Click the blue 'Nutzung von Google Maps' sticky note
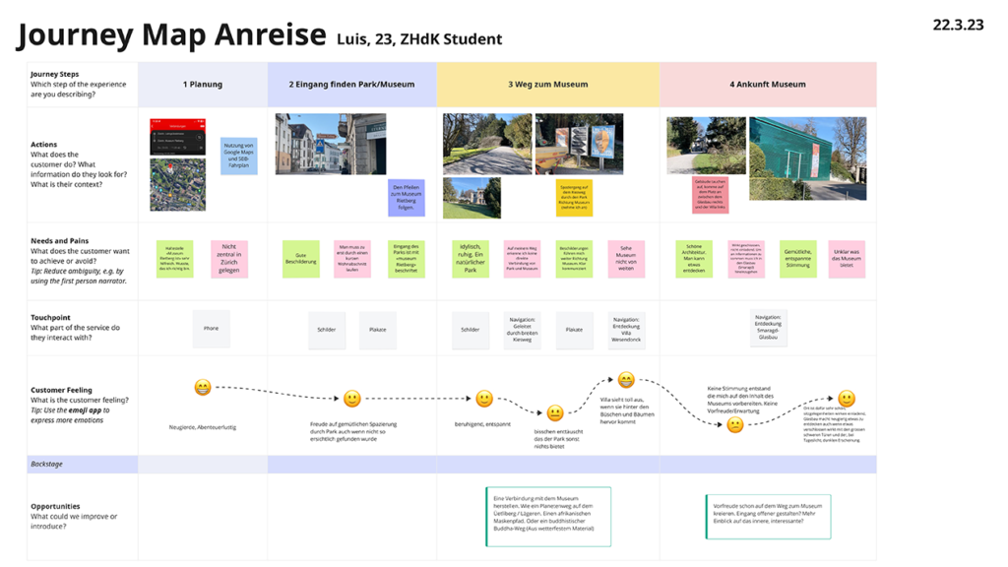Viewport: 1008px width, 567px height. coord(238,156)
